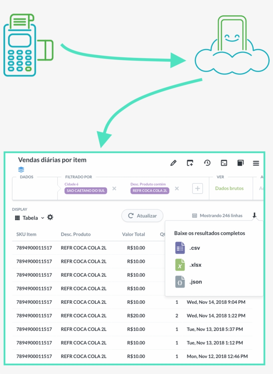Open the hamburger menu icon
Image resolution: width=273 pixels, height=374 pixels.
[256, 163]
